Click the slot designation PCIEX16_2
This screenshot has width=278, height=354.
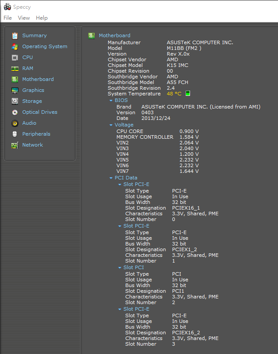point(186,333)
